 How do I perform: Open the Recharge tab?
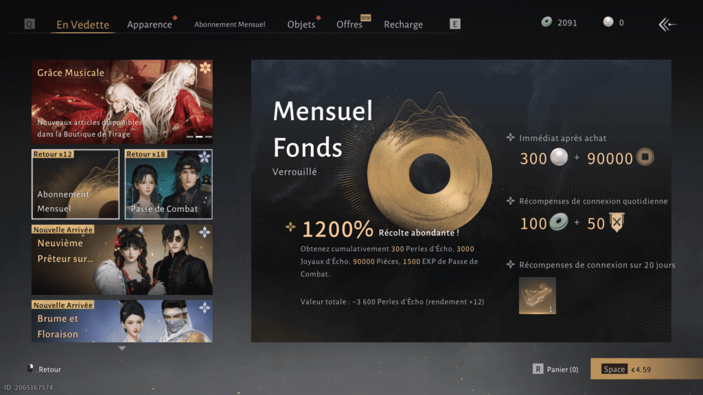coord(403,25)
